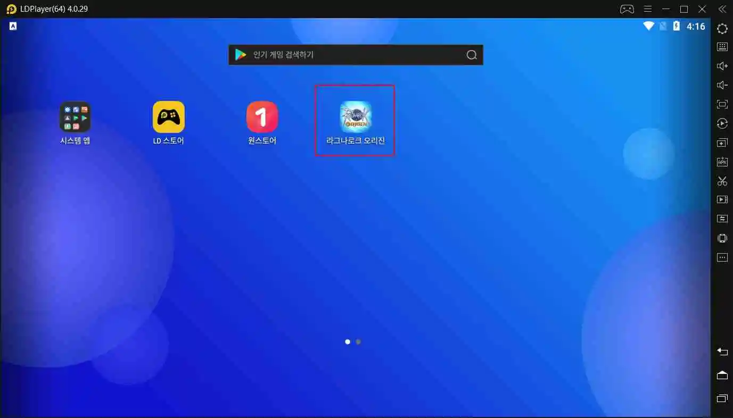The image size is (733, 418).
Task: Click the magnifier search icon
Action: [471, 55]
